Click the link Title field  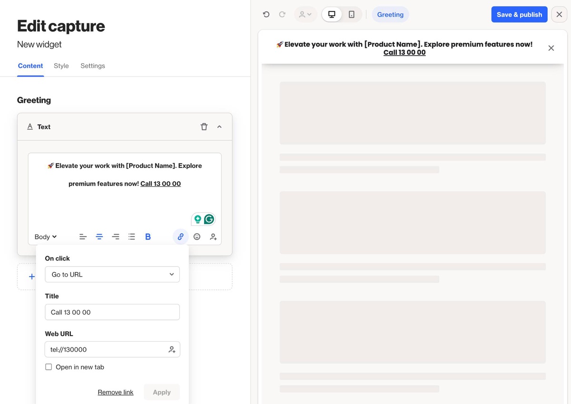point(112,312)
